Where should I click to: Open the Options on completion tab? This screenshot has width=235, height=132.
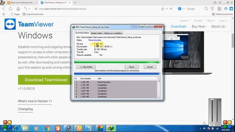[113, 33]
